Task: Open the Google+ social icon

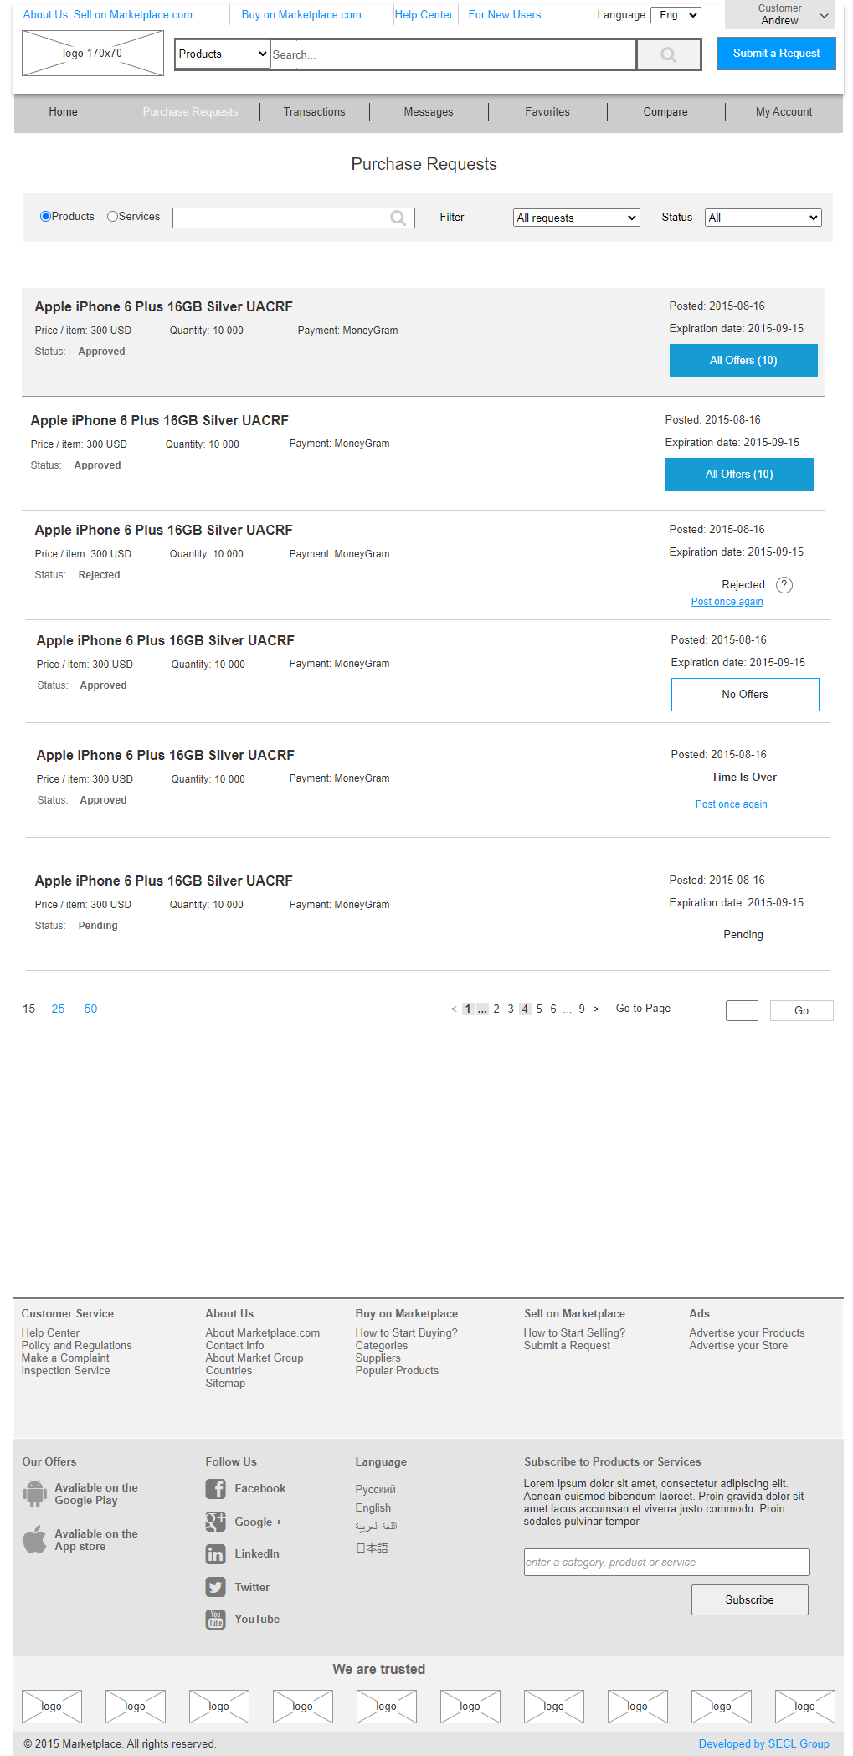Action: 215,1522
